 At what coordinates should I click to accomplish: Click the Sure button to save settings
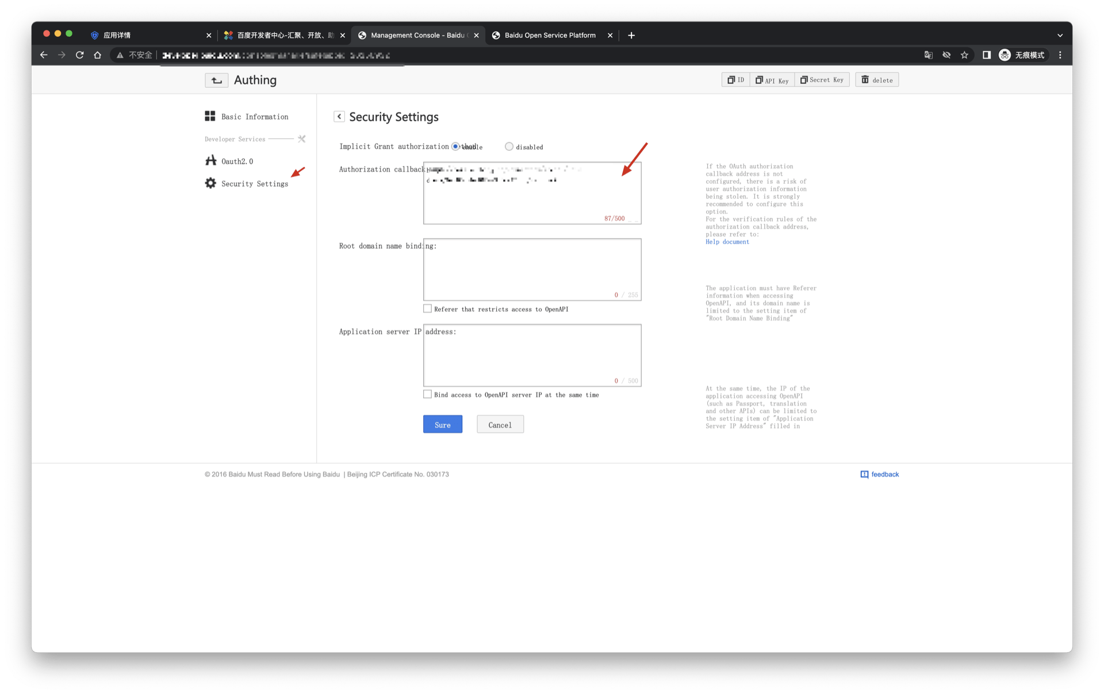coord(442,424)
